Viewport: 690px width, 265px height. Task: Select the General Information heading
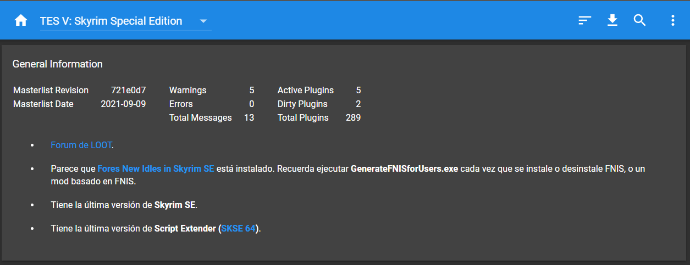coord(58,64)
